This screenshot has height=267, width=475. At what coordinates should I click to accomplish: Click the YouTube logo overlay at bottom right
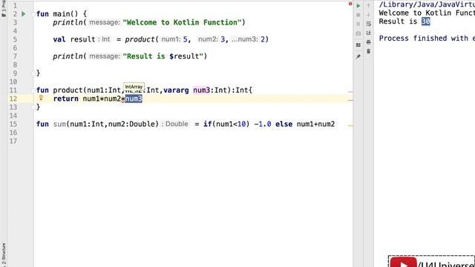[403, 262]
